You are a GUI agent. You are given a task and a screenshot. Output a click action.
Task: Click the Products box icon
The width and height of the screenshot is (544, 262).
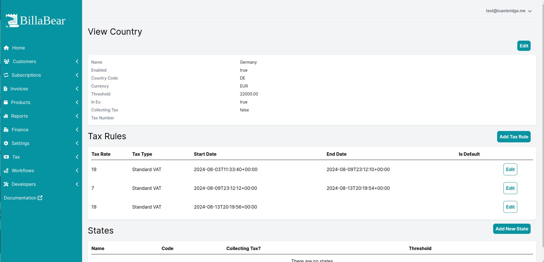6,102
